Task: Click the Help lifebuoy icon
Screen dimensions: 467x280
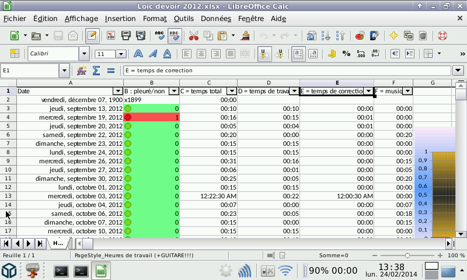Action: (x=442, y=36)
